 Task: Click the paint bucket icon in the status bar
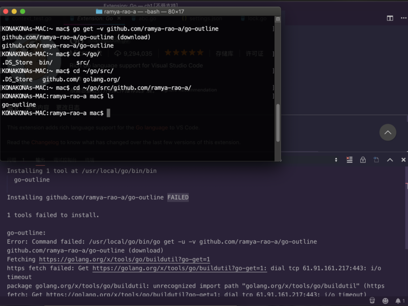pos(372,300)
